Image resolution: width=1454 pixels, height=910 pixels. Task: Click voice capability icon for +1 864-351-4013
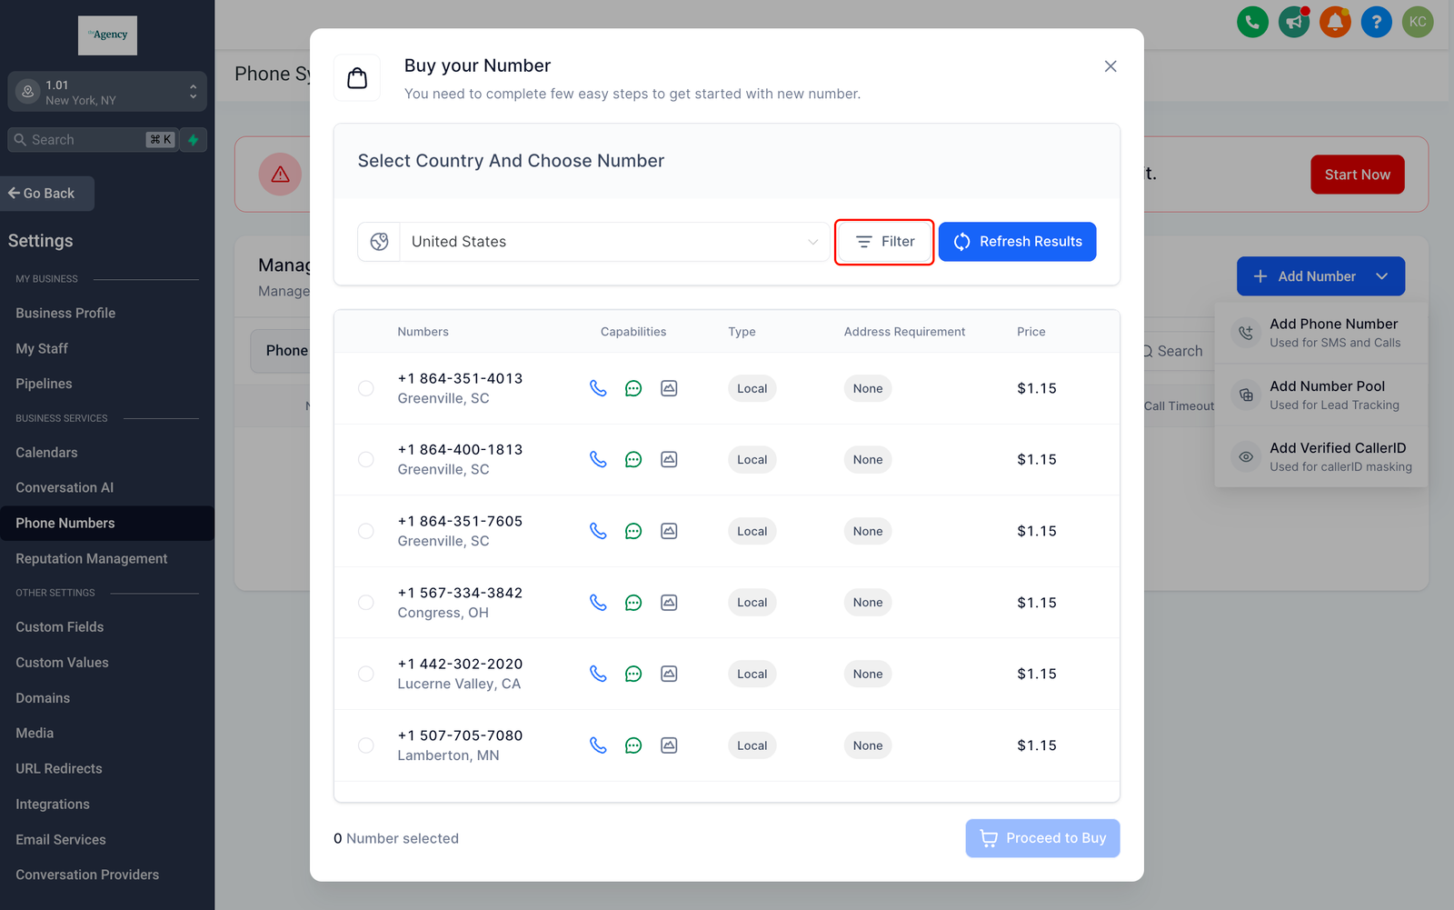(x=598, y=388)
